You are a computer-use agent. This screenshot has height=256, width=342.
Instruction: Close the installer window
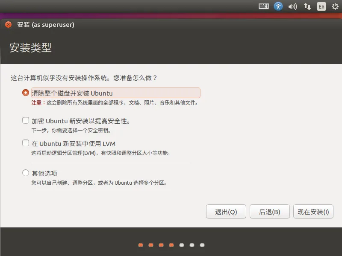[x=8, y=25]
